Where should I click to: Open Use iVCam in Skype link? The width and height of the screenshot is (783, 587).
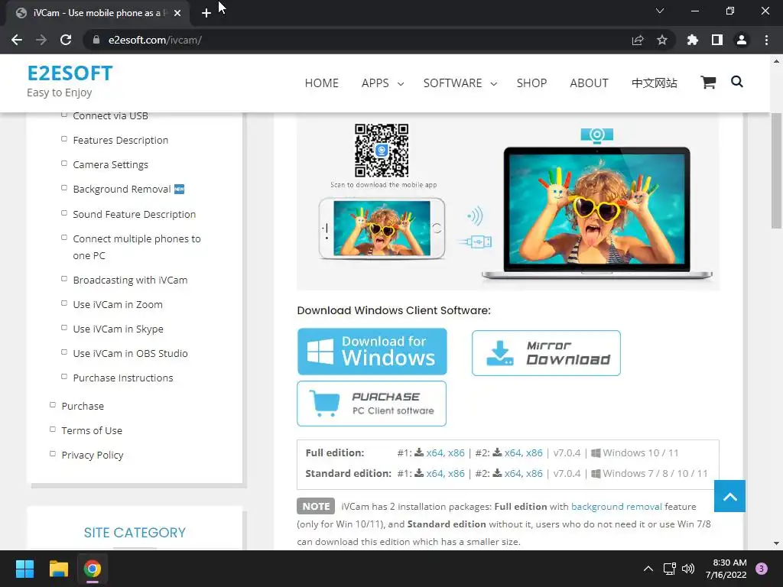point(118,329)
